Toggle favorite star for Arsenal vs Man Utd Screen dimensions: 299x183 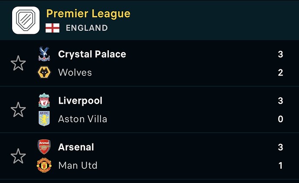[18, 156]
